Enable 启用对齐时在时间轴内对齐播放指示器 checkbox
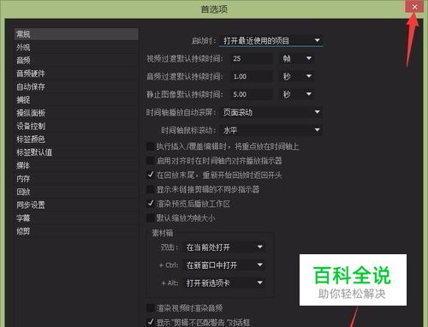The image size is (428, 327). (150, 161)
